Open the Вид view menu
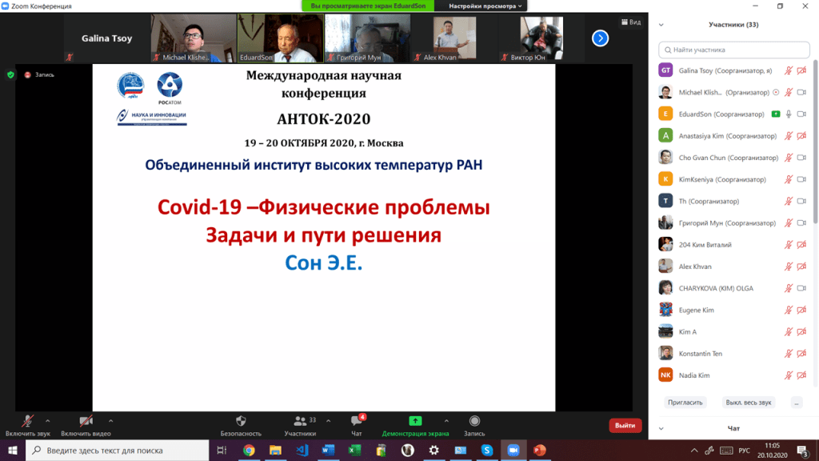Screen dimensions: 819x461 click(x=631, y=22)
